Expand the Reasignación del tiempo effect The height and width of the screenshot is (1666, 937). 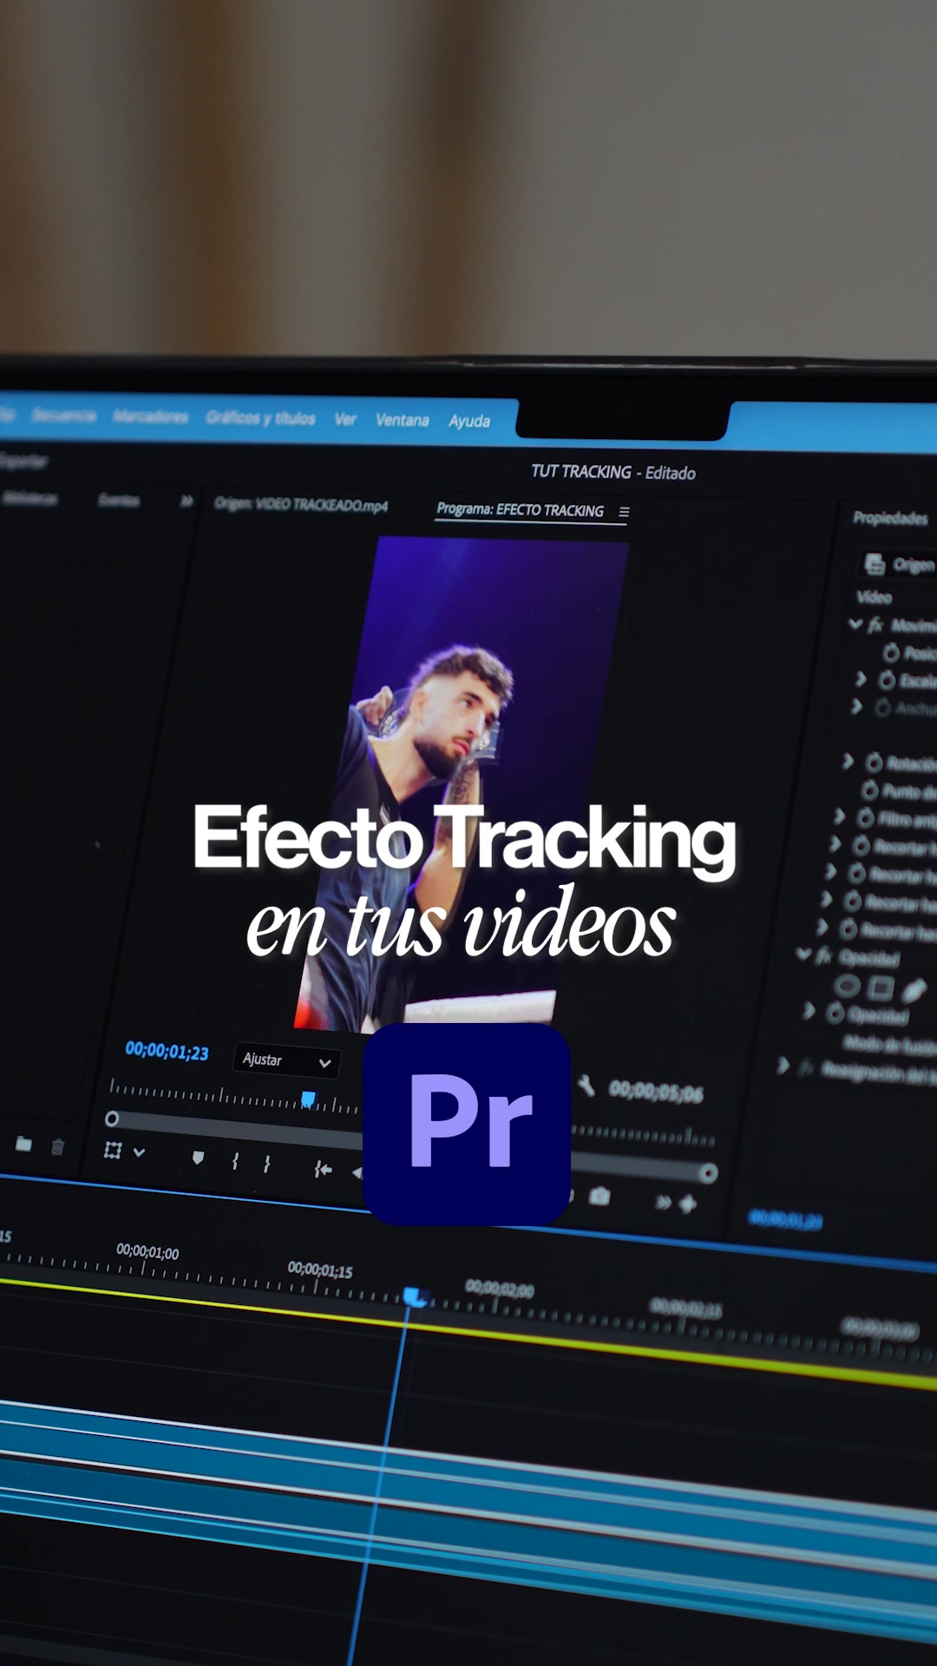pos(783,1065)
